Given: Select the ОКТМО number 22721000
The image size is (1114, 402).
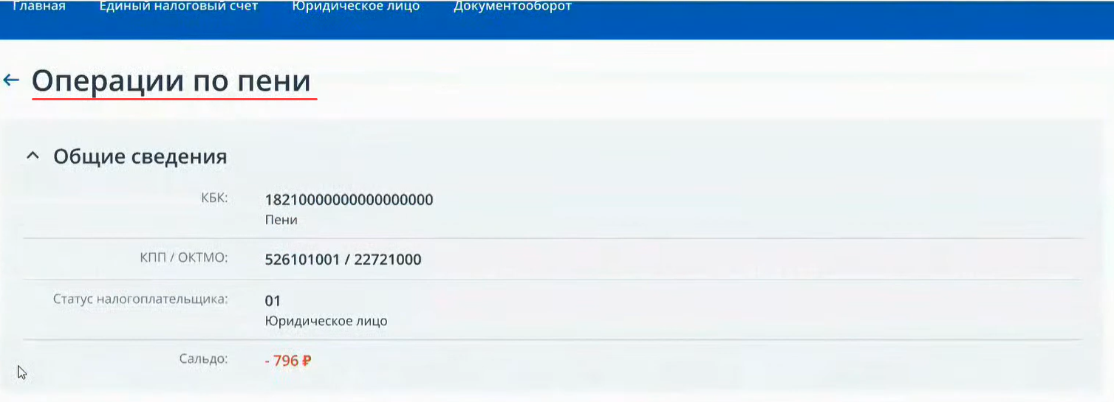Looking at the screenshot, I should pyautogui.click(x=387, y=260).
